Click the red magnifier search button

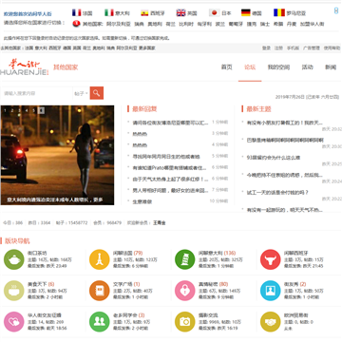pos(97,93)
